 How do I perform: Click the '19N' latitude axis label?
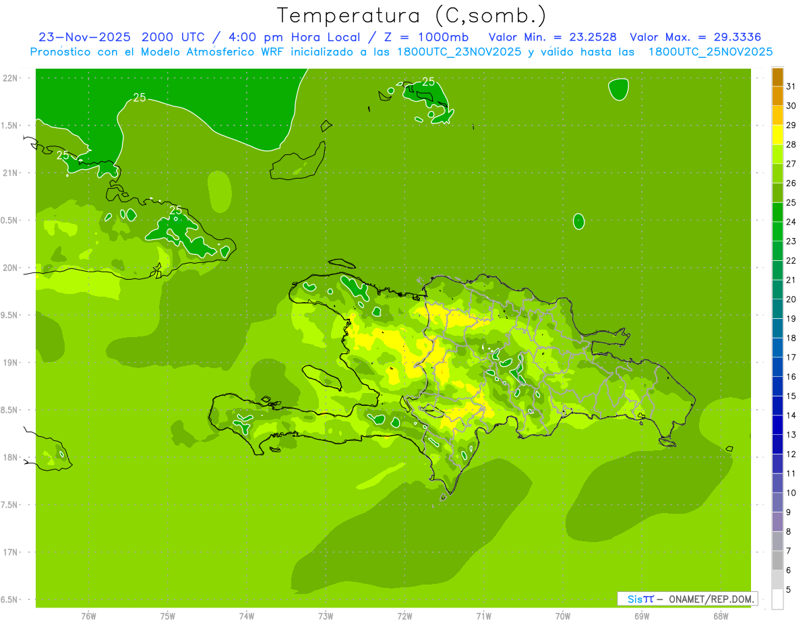11,363
